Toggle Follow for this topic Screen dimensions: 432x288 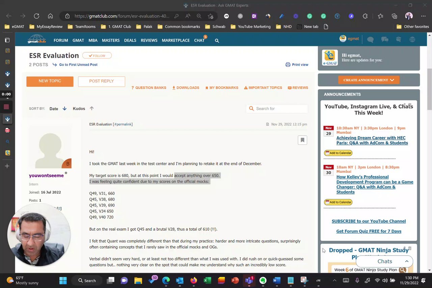coord(97,56)
